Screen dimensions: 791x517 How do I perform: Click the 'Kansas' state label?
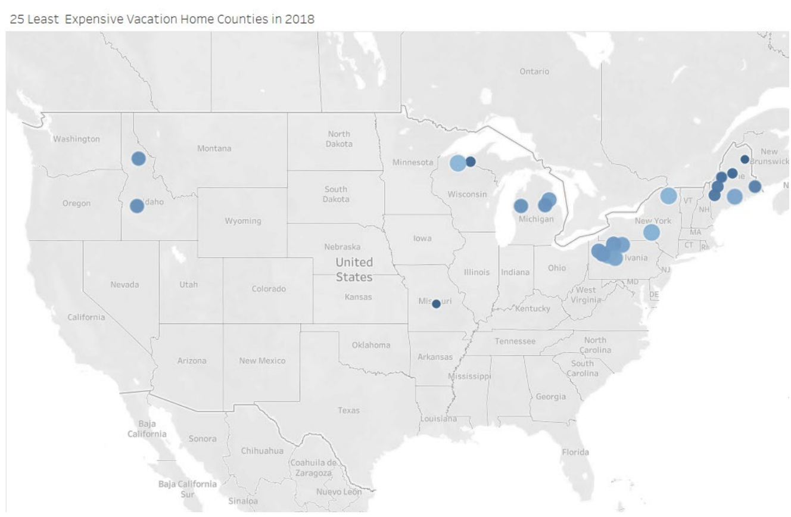(359, 297)
